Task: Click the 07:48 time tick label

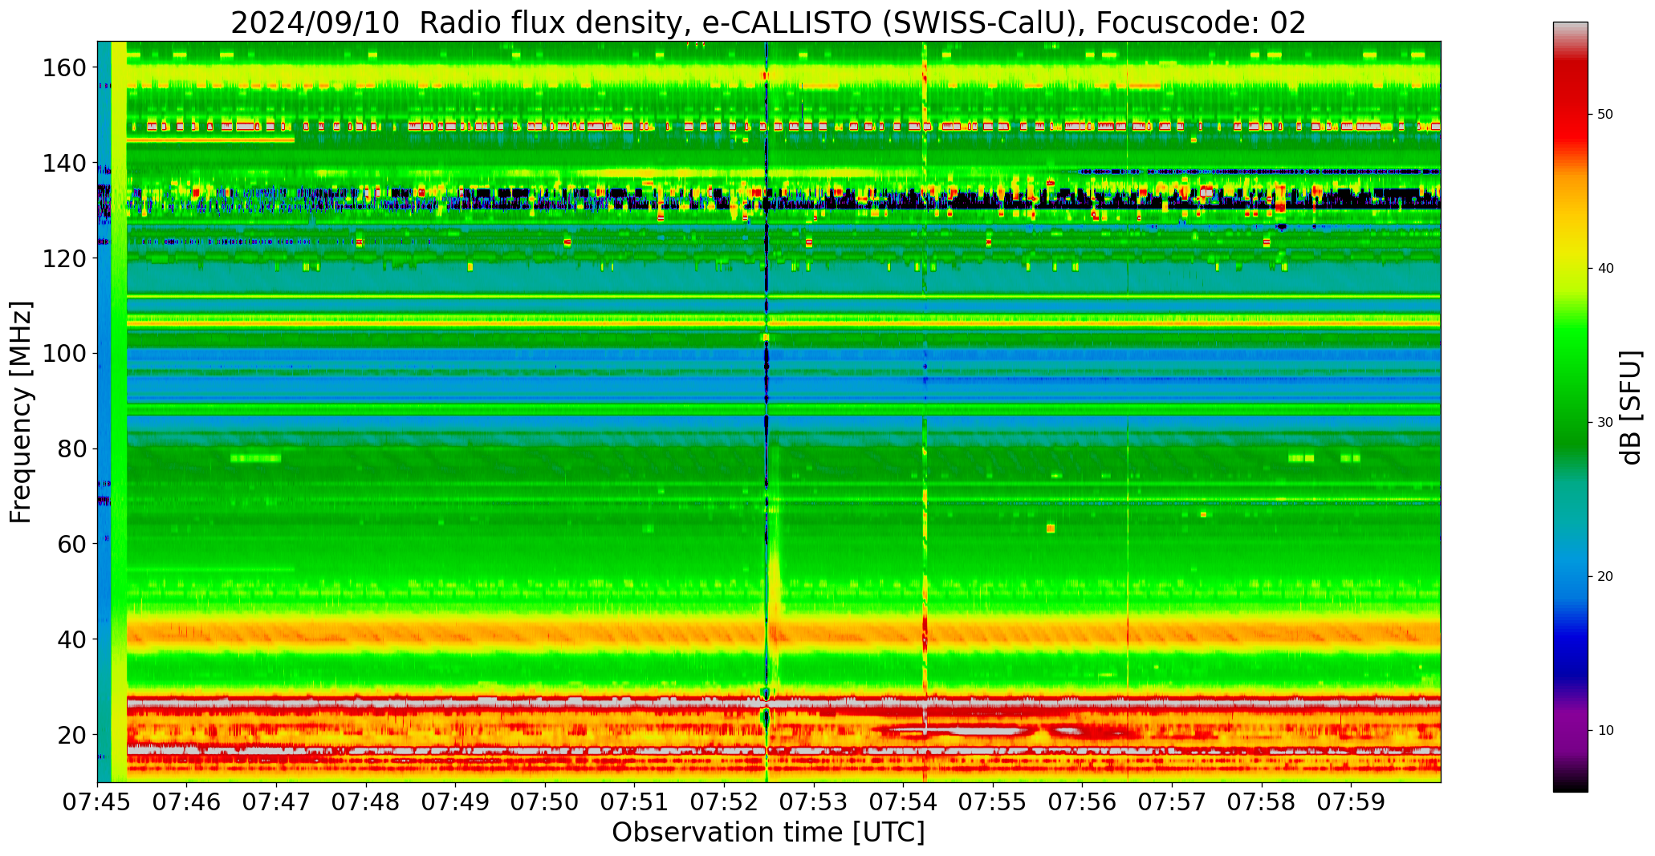Action: (367, 802)
